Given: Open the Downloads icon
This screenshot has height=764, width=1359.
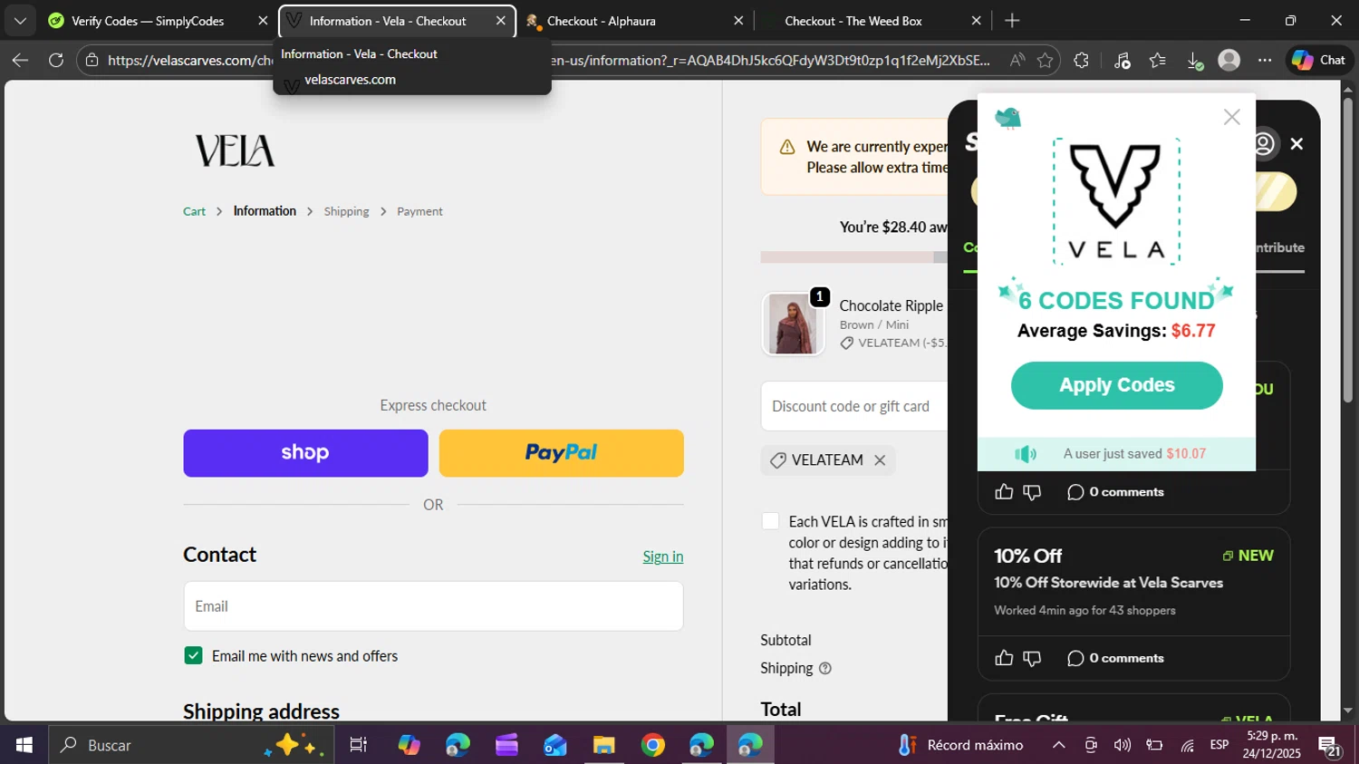Looking at the screenshot, I should [1194, 61].
